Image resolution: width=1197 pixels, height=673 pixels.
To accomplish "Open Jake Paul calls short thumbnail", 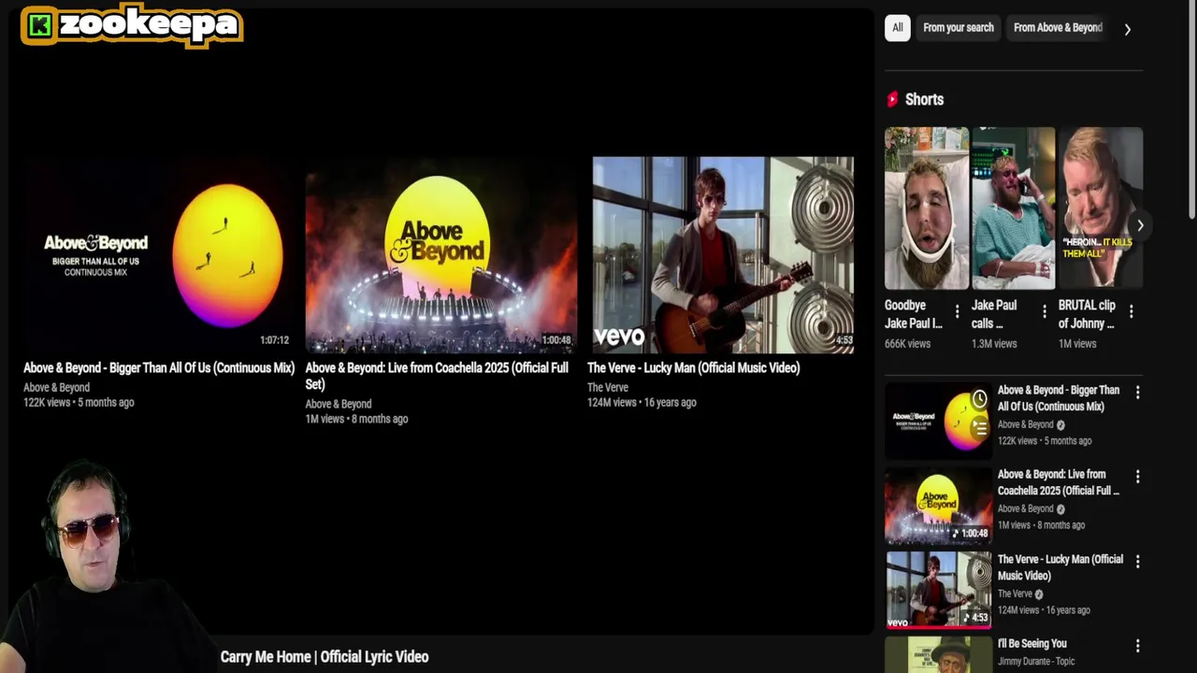I will coord(1014,208).
